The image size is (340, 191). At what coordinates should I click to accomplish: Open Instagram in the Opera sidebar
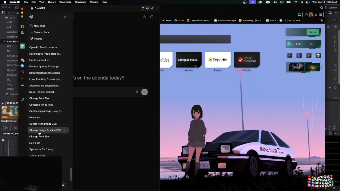pyautogui.click(x=22, y=72)
